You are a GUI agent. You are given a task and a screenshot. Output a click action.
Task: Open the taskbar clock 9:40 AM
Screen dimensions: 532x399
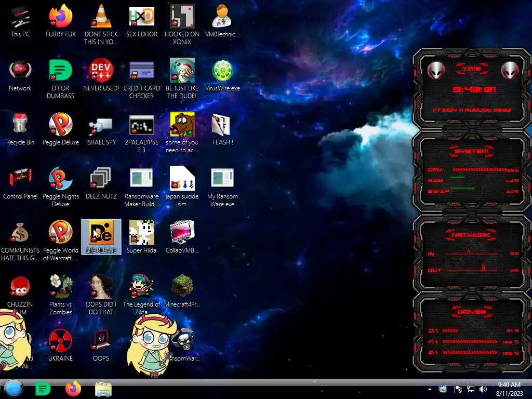509,389
